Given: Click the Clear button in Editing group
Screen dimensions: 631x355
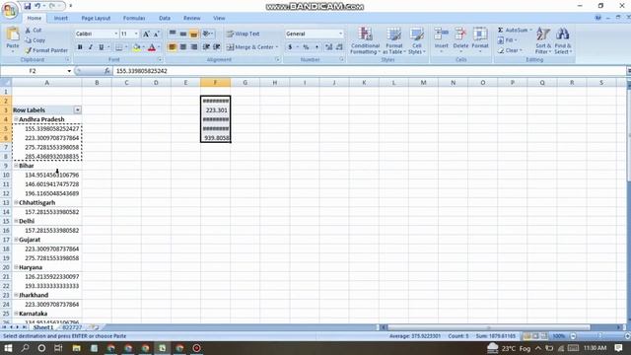Looking at the screenshot, I should (510, 50).
